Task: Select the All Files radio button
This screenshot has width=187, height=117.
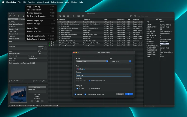Action: click(x=77, y=89)
